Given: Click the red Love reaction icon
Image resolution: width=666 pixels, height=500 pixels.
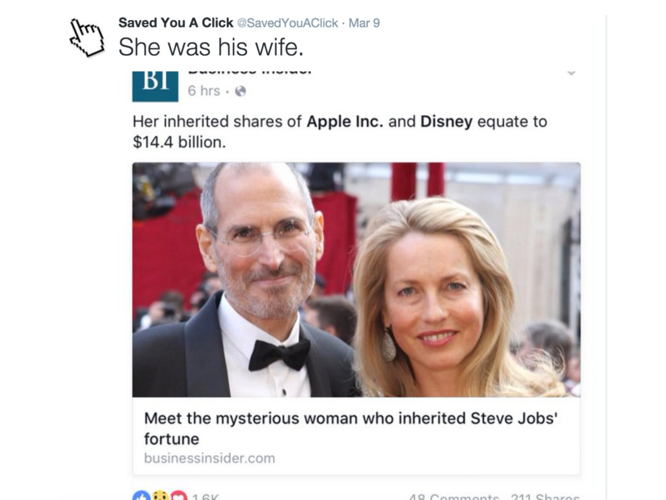Looking at the screenshot, I should pos(179,495).
